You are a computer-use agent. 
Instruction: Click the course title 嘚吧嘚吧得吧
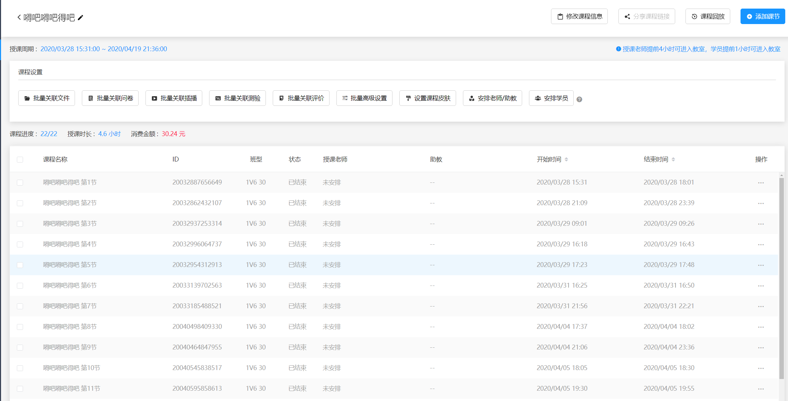[x=49, y=18]
